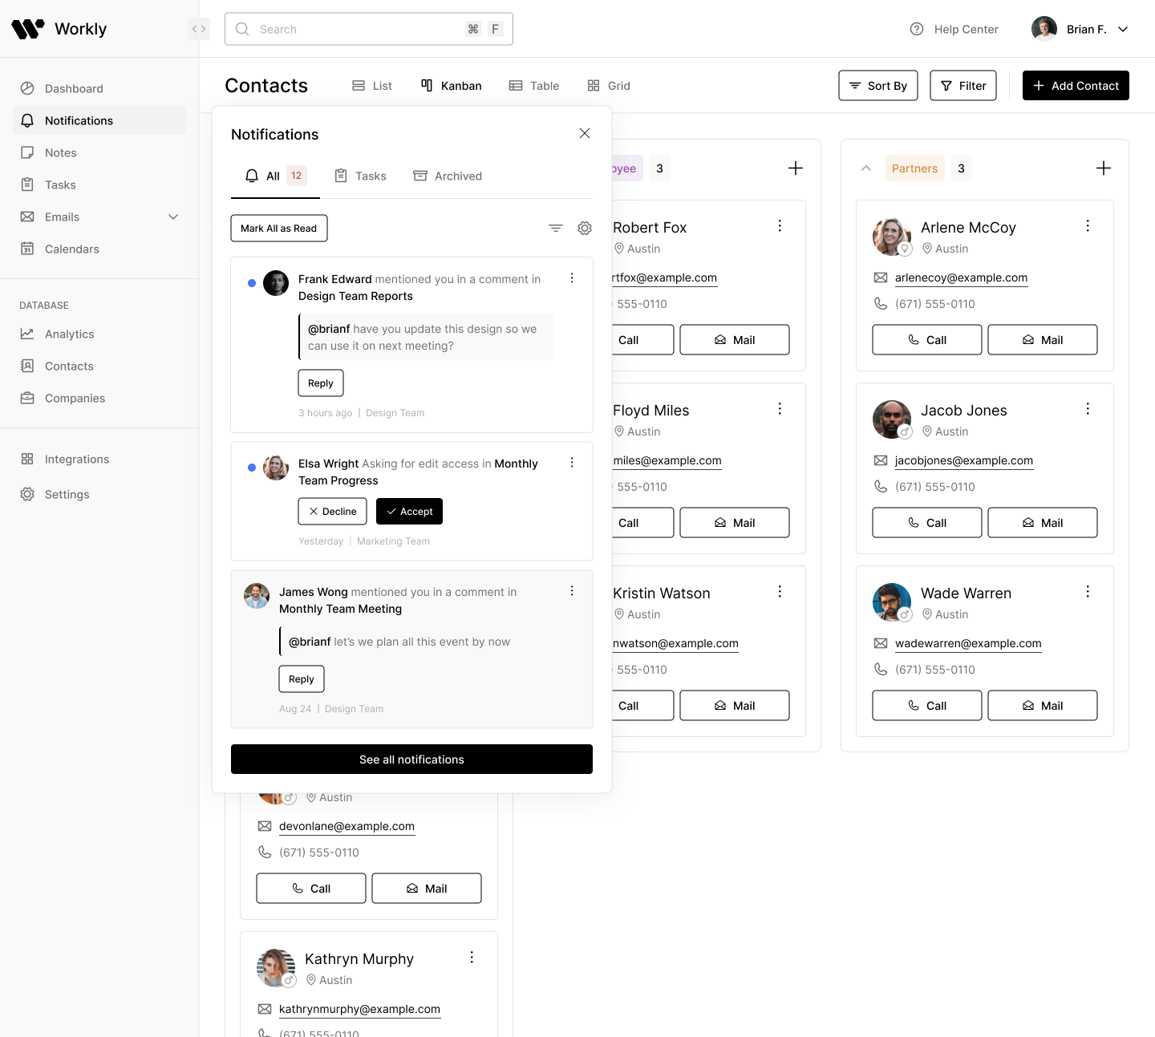Open Help Center question mark icon
Image resolution: width=1155 pixels, height=1037 pixels.
click(x=917, y=29)
